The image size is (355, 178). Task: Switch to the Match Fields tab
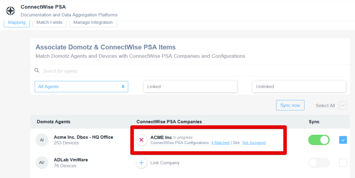pos(49,22)
